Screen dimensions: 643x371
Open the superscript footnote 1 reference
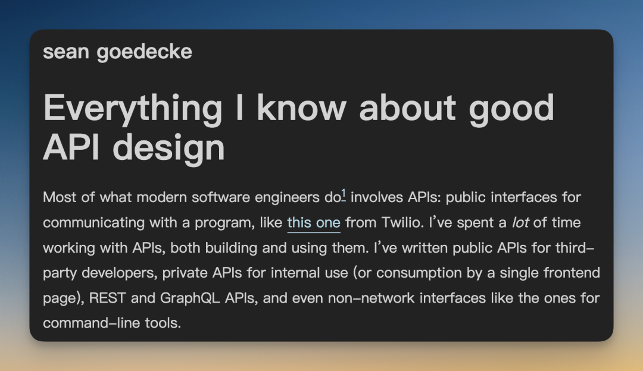[344, 193]
